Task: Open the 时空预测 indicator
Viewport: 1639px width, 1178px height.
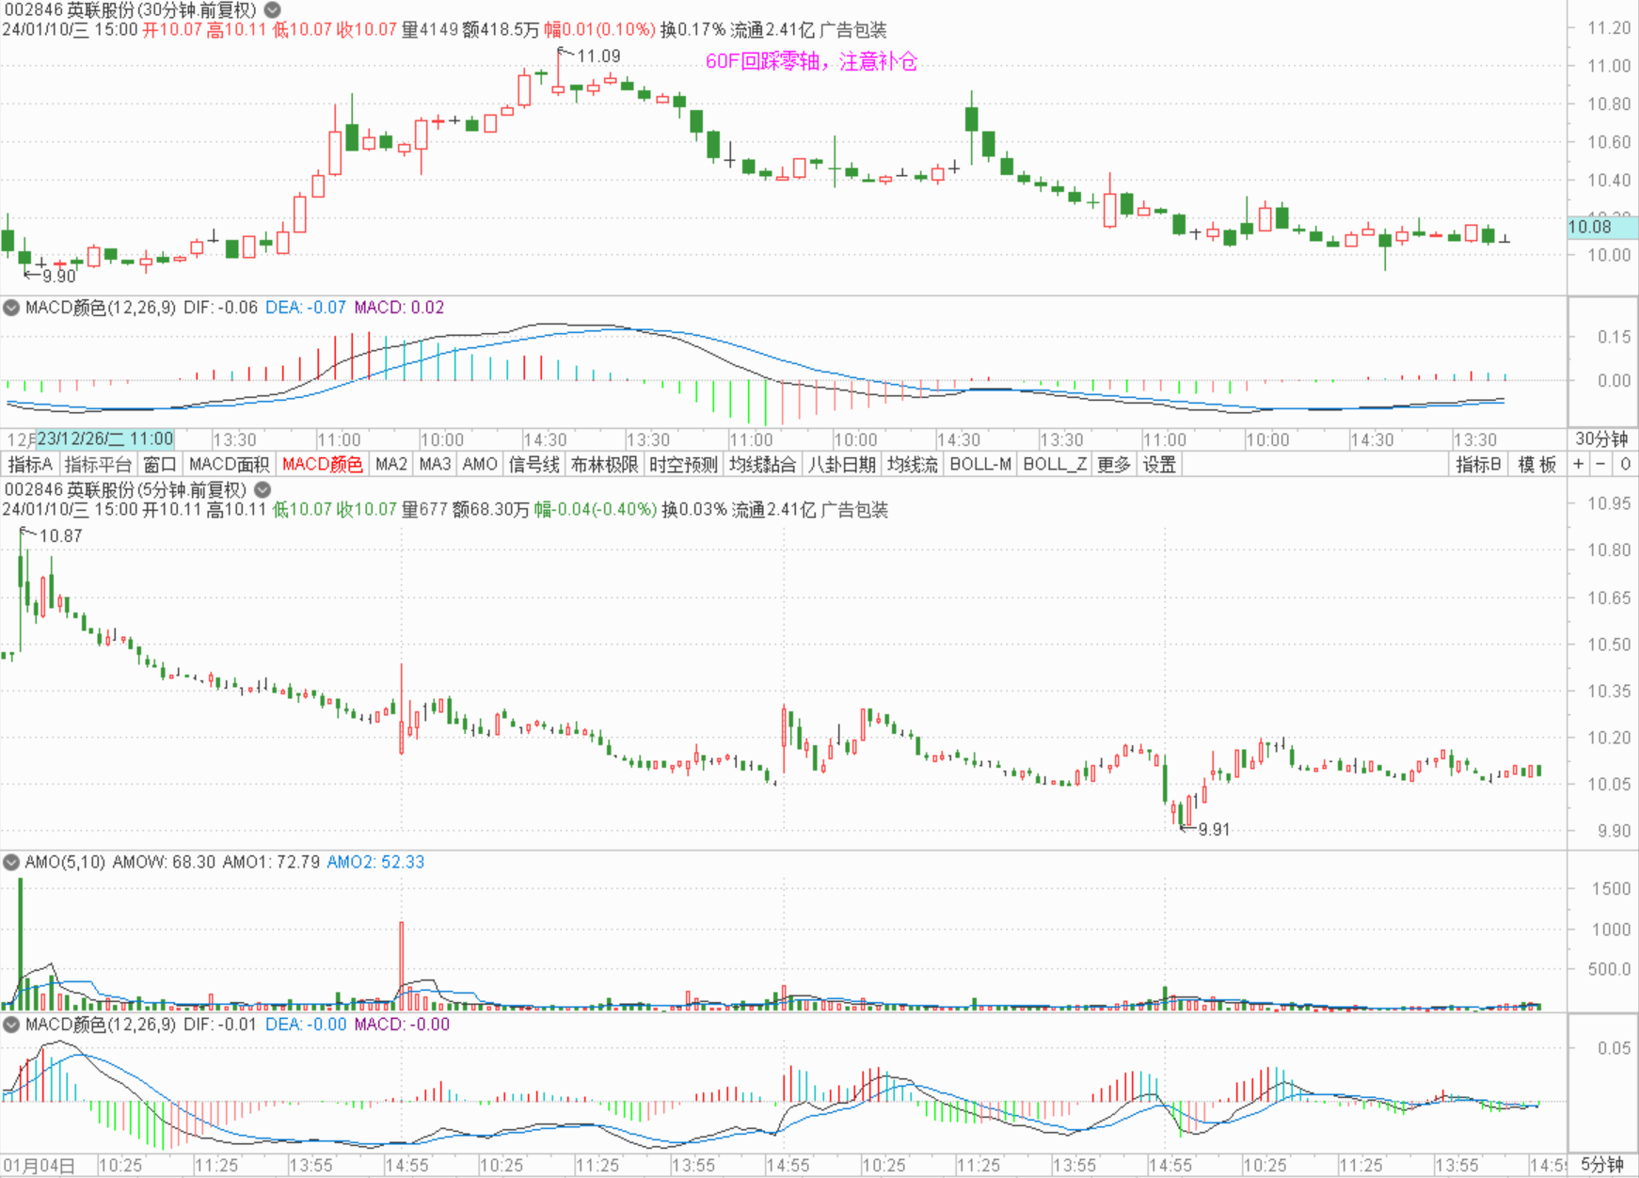Action: pos(683,464)
